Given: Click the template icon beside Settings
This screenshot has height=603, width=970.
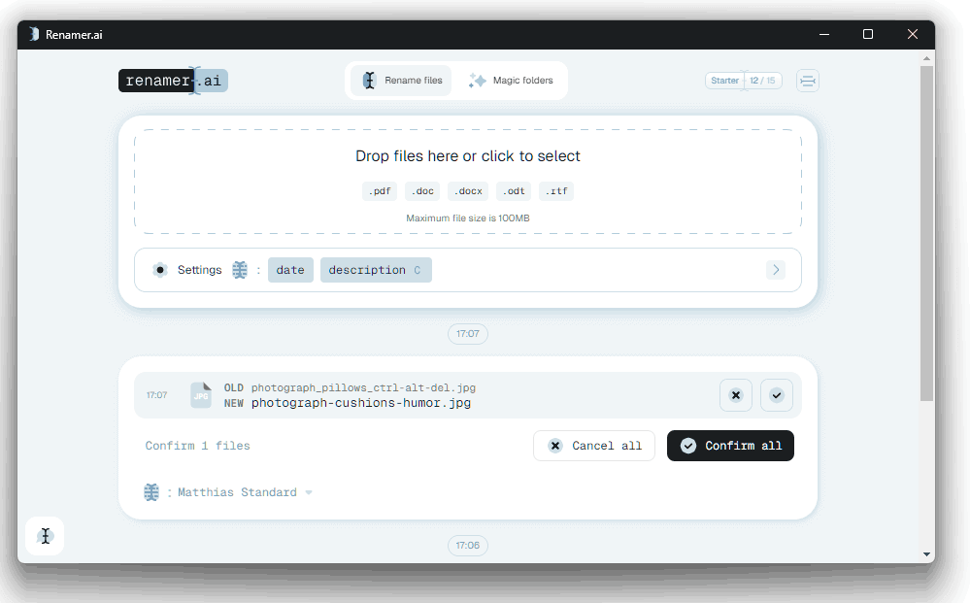Looking at the screenshot, I should coord(240,270).
